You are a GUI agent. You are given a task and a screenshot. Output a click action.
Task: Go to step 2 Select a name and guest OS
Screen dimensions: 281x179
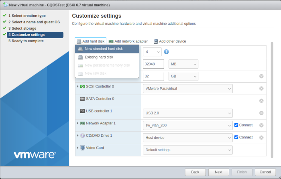point(34,22)
